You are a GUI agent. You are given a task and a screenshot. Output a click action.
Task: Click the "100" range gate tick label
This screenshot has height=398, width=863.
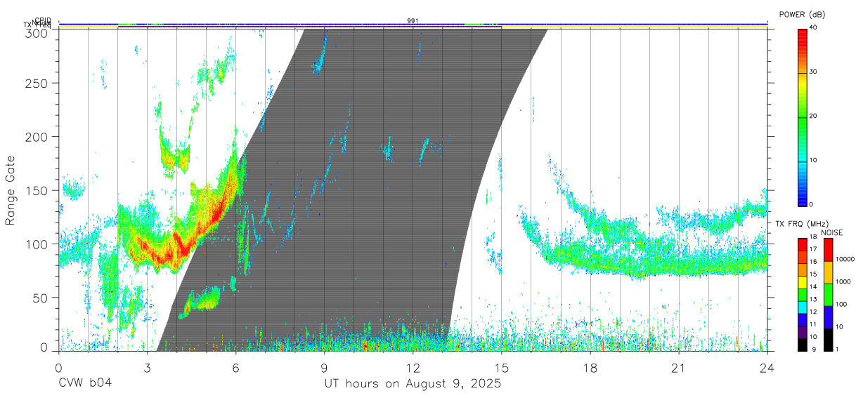(38, 244)
